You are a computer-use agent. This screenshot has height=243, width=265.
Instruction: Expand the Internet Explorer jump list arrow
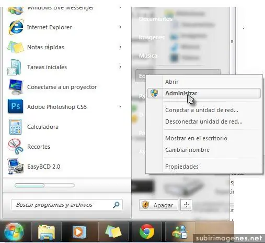[120, 27]
